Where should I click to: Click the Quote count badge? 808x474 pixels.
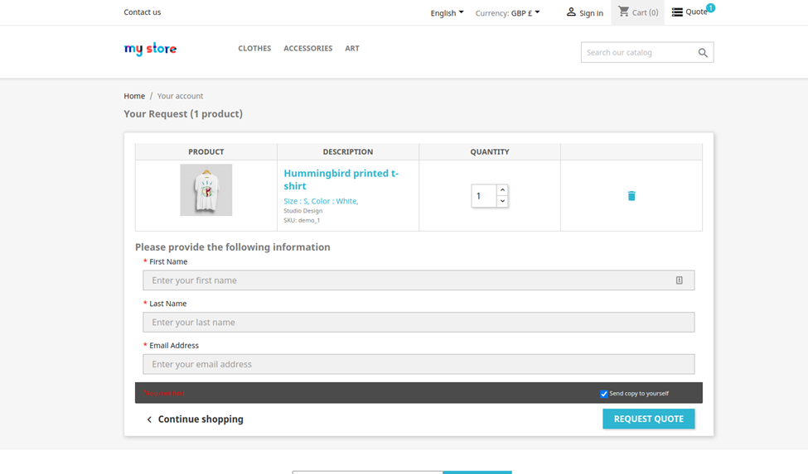710,7
